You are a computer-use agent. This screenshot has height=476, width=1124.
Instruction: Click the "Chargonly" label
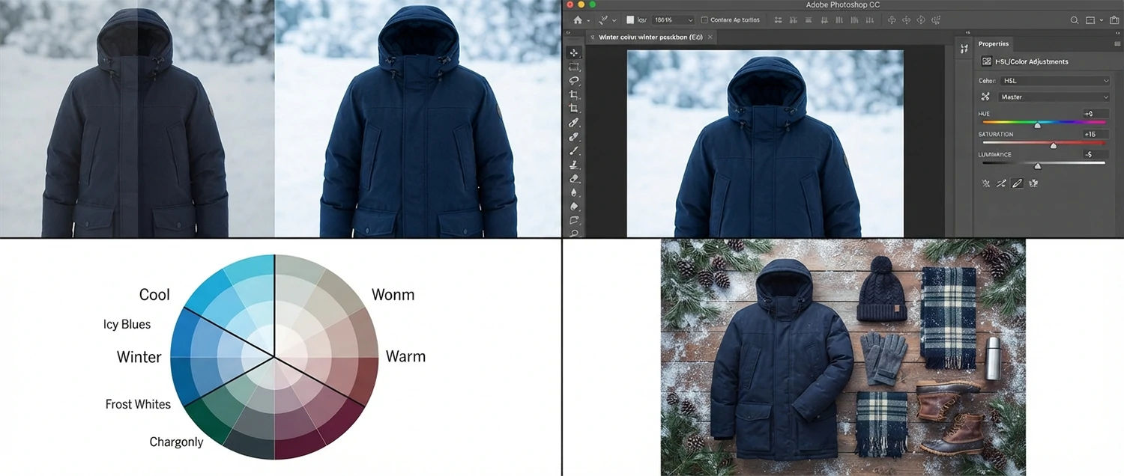176,442
